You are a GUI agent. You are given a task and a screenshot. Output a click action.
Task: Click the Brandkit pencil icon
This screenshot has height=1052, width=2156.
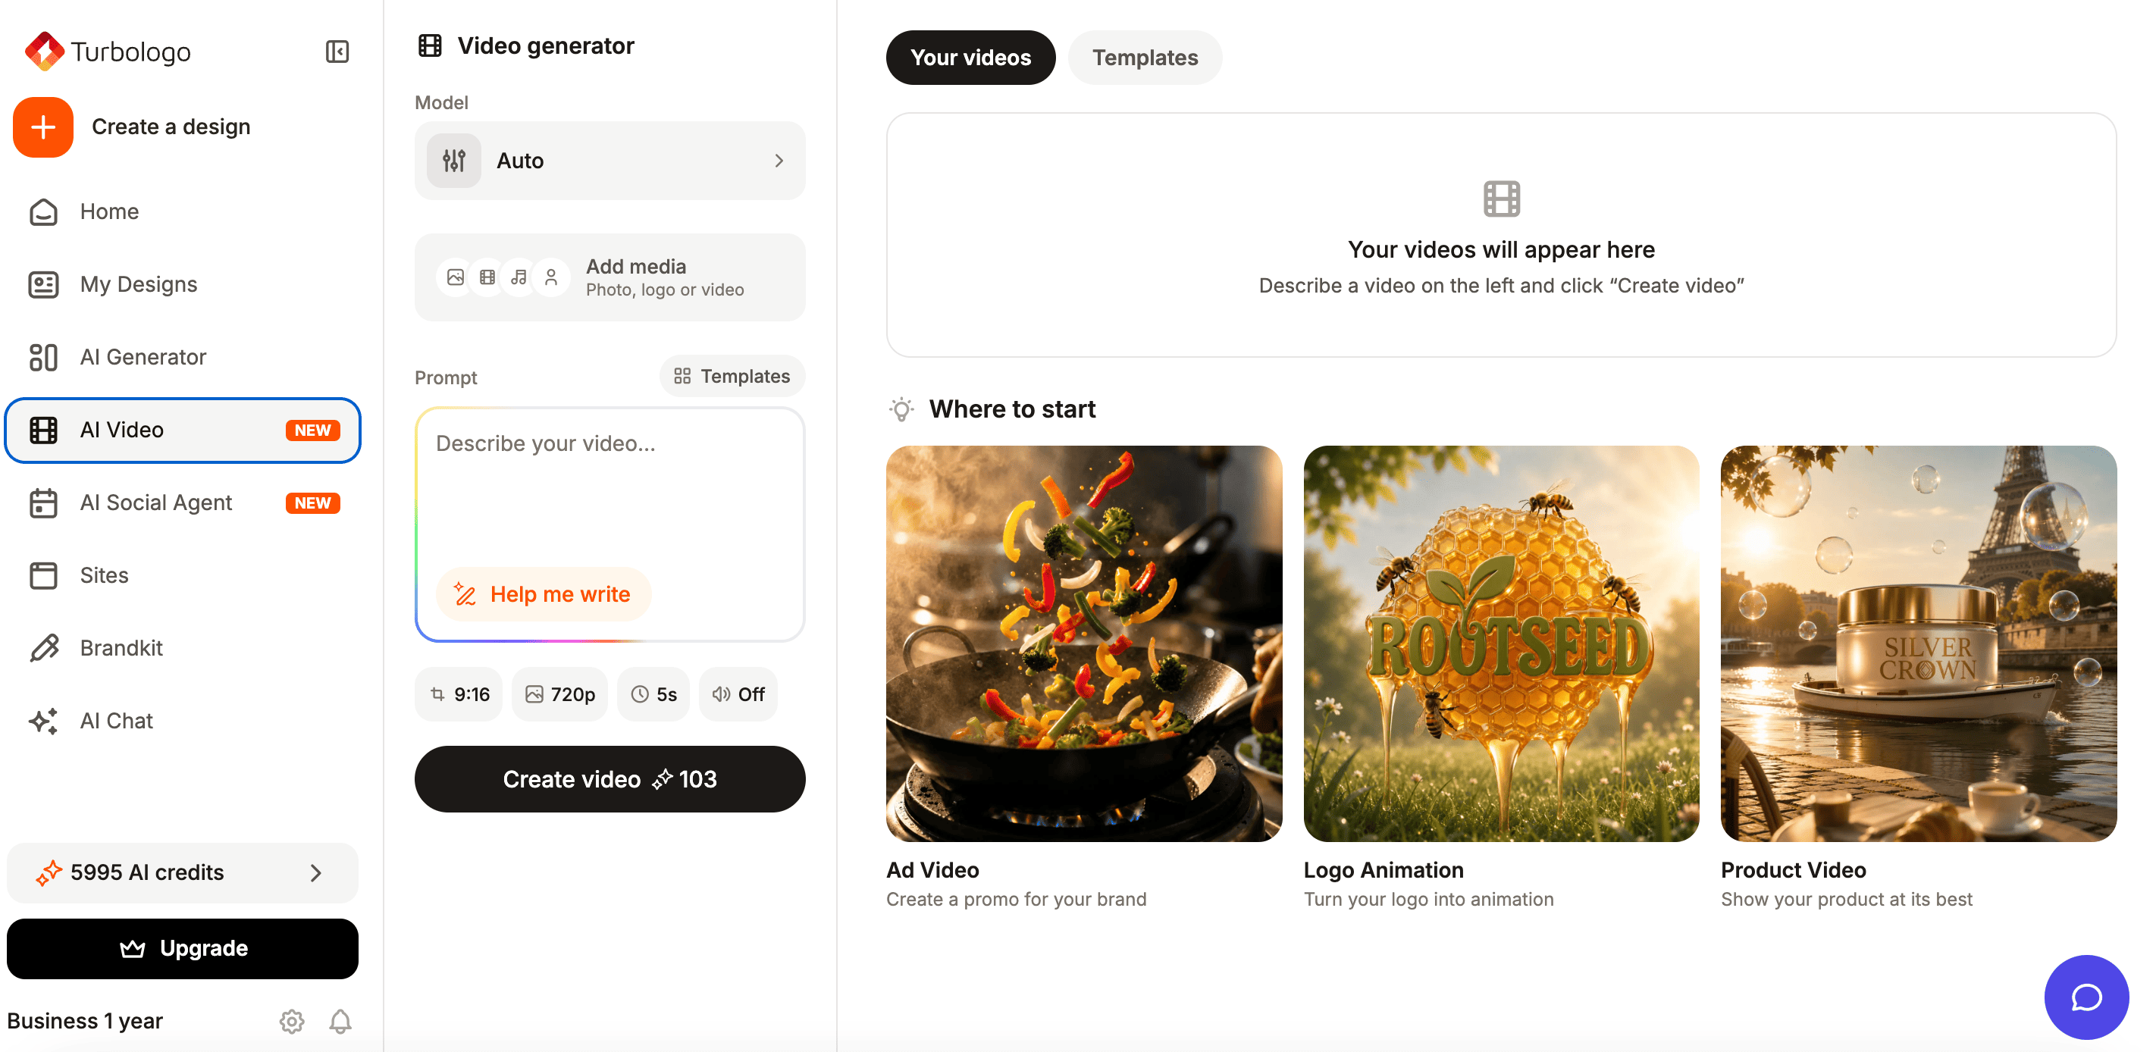(43, 648)
